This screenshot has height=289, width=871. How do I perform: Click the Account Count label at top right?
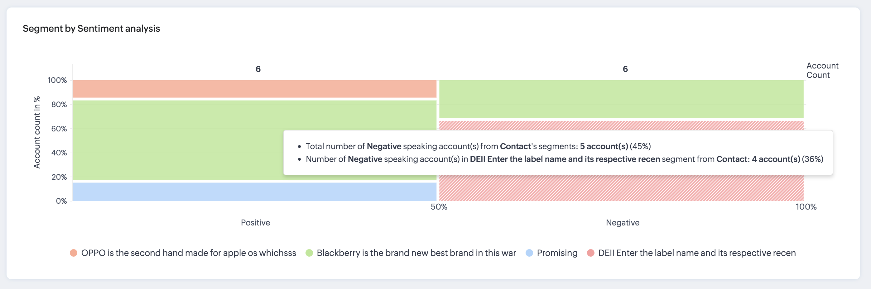822,70
